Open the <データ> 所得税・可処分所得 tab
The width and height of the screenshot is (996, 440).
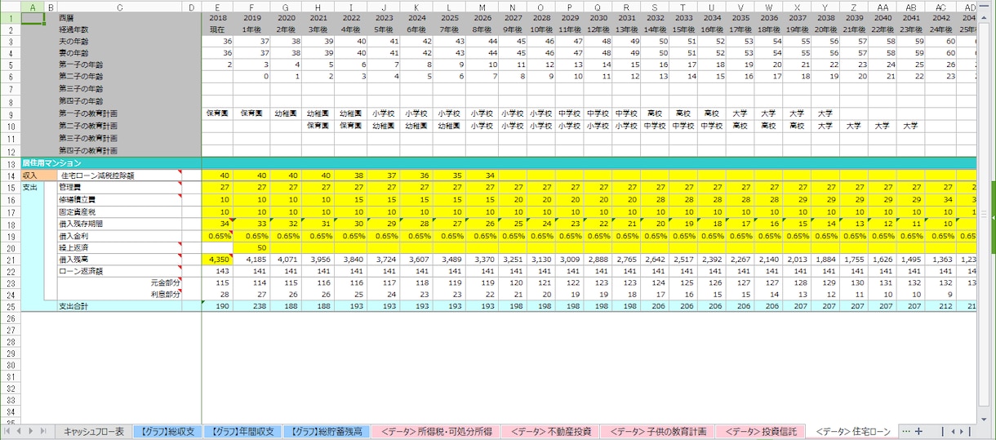(434, 431)
